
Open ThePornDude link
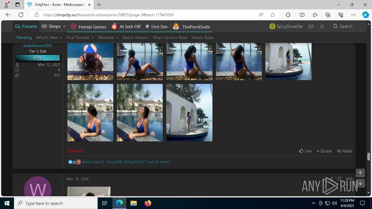pos(191,27)
